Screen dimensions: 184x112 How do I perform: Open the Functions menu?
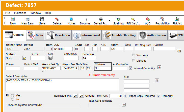click(x=20, y=13)
